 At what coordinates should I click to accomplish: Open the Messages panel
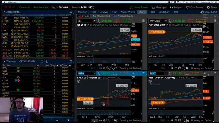pyautogui.click(x=159, y=8)
